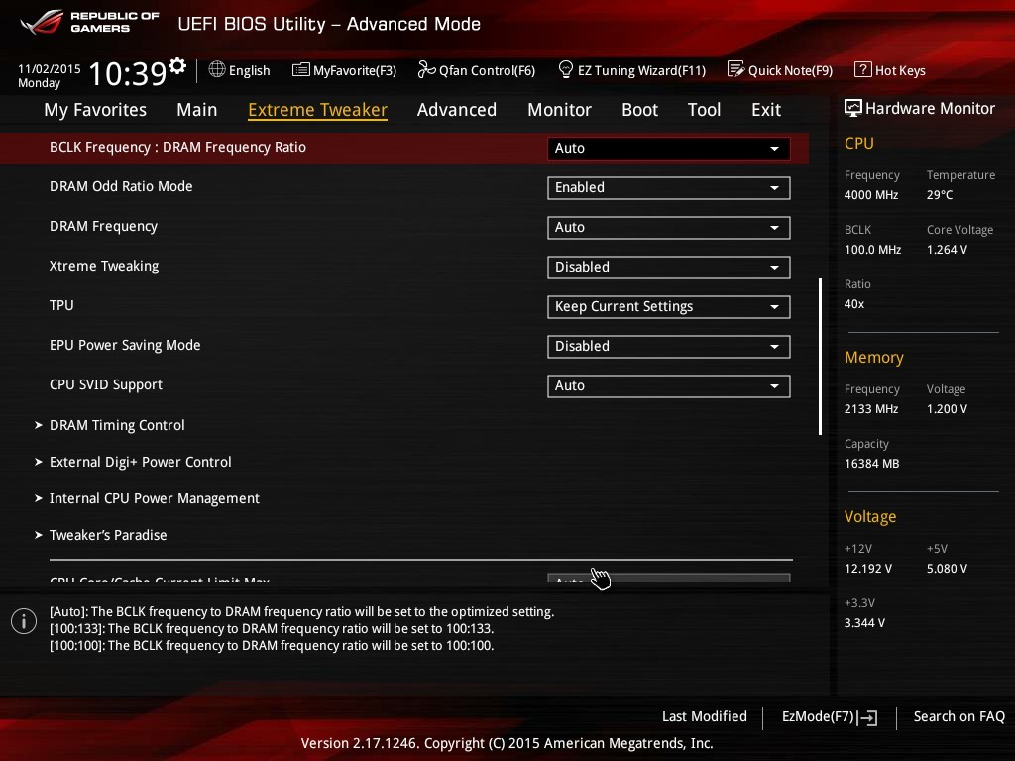Click the MyFavorite list icon
Screen dimensions: 1015x761
pos(301,70)
